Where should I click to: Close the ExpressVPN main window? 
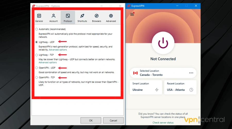tap(196, 6)
